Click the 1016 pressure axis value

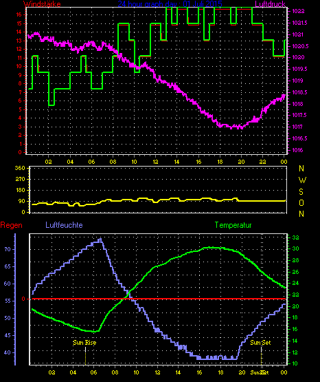[297, 150]
